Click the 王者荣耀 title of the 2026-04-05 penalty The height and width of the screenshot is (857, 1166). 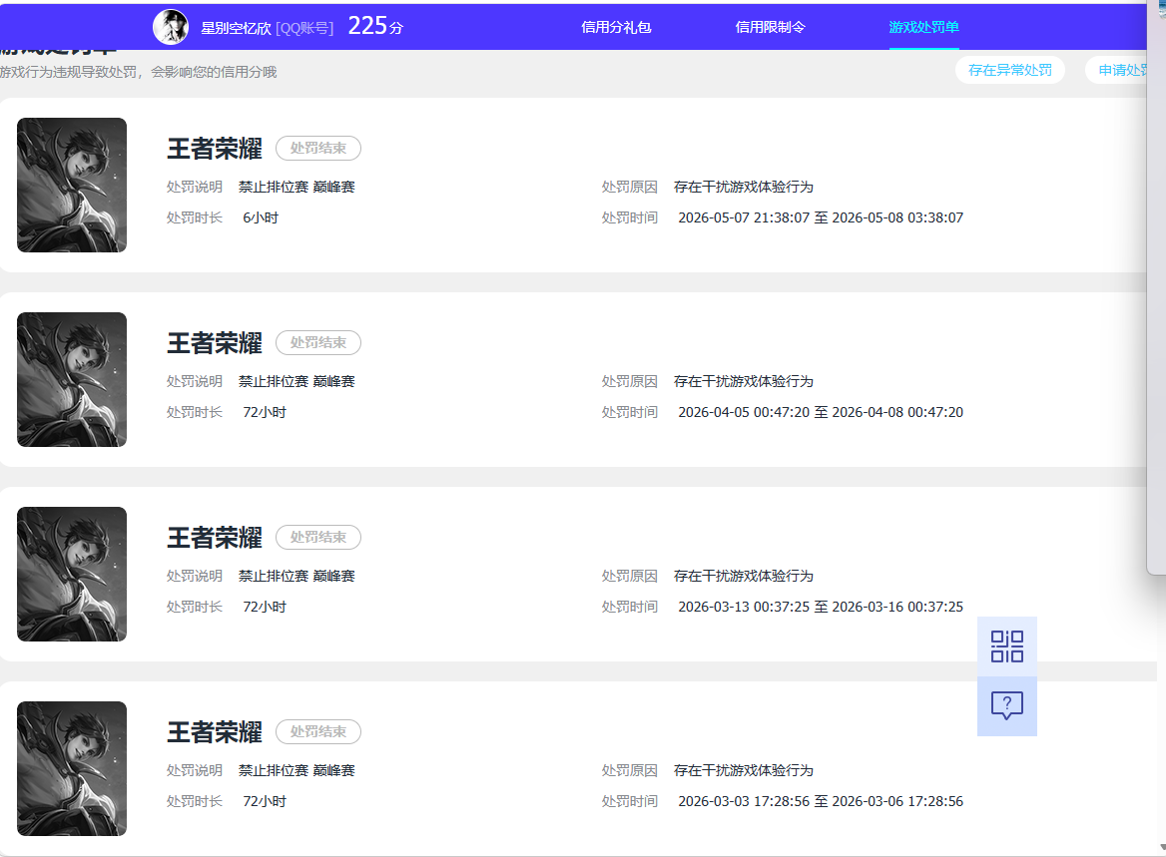tap(215, 343)
